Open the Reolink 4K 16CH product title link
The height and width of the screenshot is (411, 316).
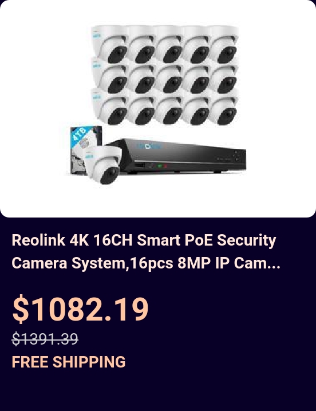pyautogui.click(x=146, y=251)
